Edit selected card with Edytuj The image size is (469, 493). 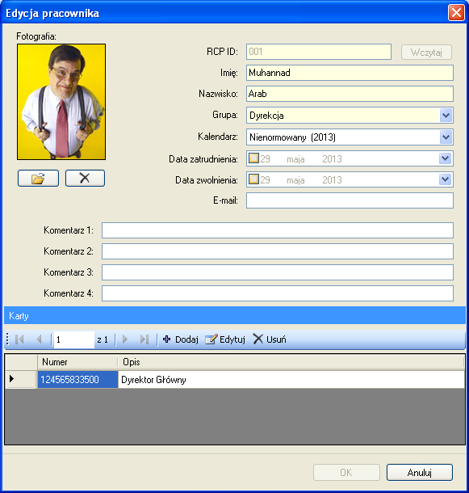click(x=225, y=339)
